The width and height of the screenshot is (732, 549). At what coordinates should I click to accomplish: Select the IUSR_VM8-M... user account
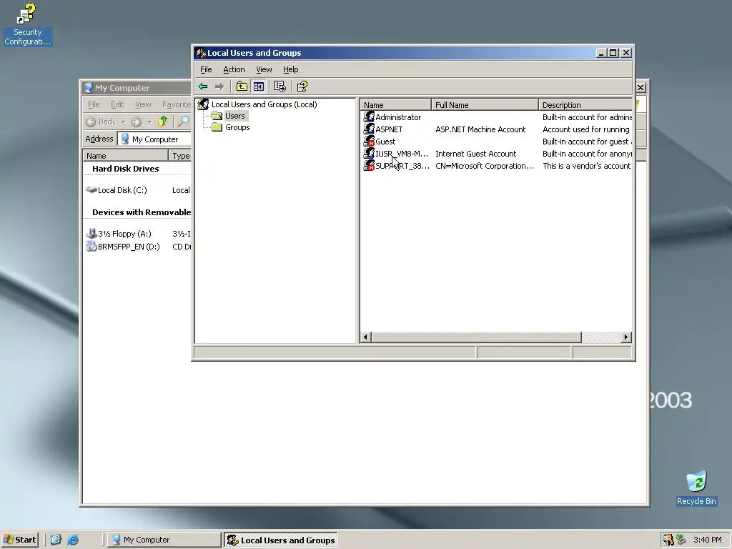402,154
